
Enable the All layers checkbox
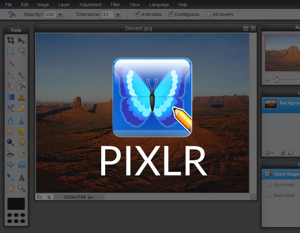click(x=208, y=14)
